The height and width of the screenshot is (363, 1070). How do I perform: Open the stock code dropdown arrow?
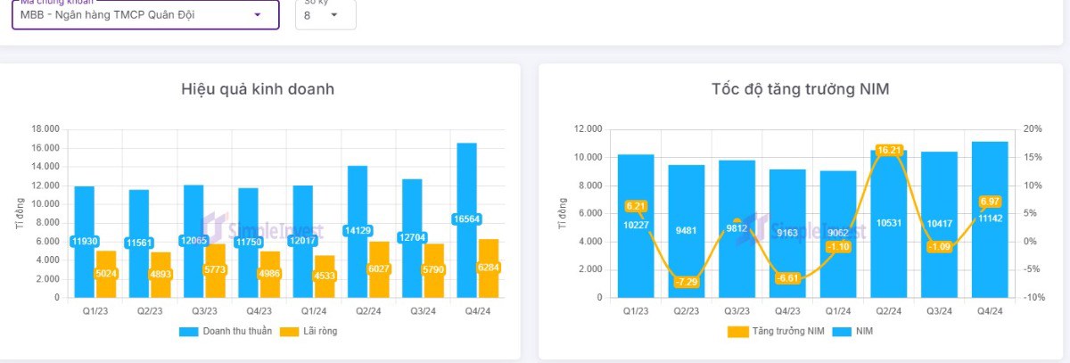tap(258, 15)
